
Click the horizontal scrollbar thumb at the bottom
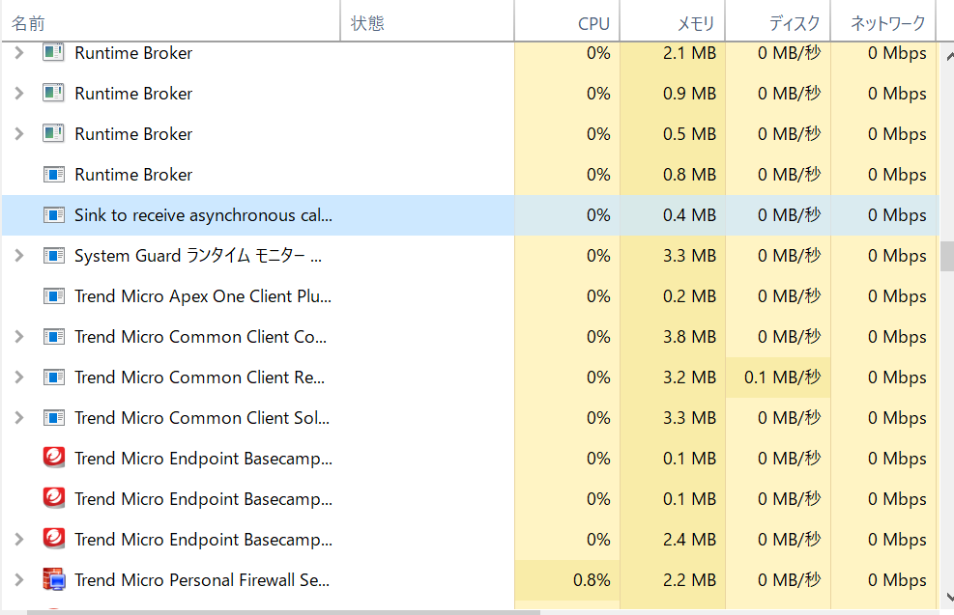pyautogui.click(x=283, y=612)
